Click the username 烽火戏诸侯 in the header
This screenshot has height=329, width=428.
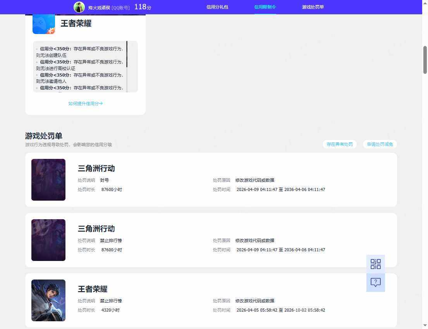coord(99,8)
